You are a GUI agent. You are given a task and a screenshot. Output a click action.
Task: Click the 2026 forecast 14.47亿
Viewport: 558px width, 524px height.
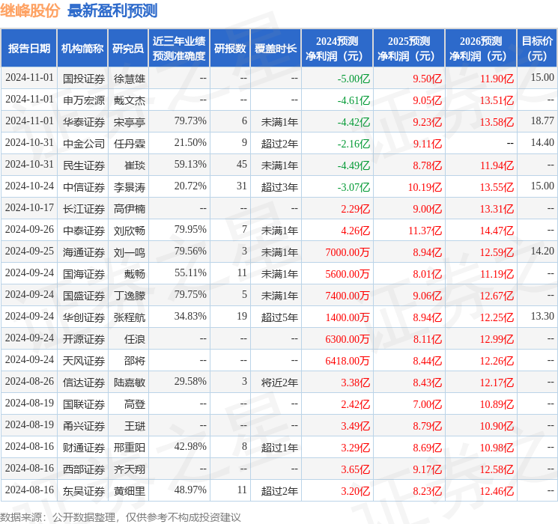[x=497, y=231]
